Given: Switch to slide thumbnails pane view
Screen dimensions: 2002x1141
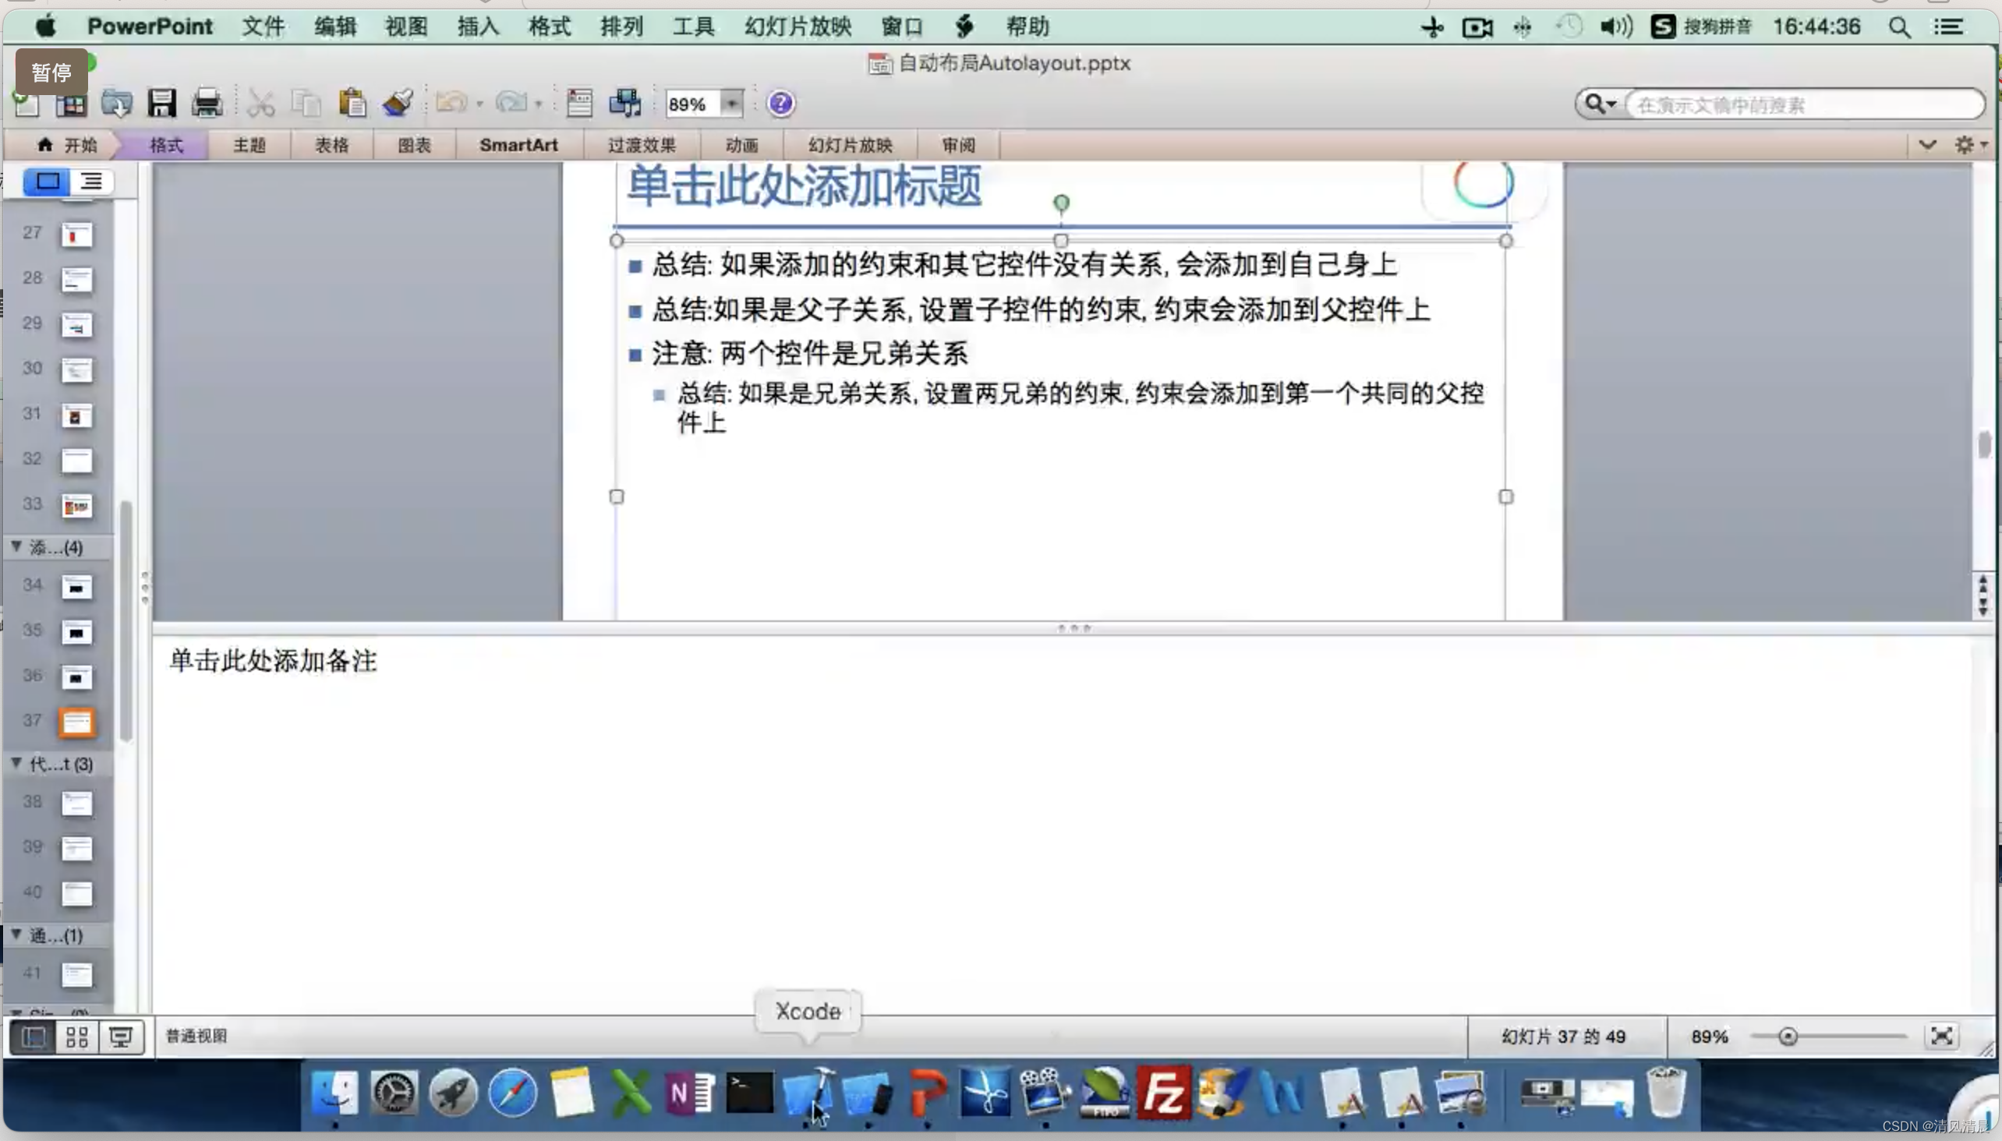Looking at the screenshot, I should pyautogui.click(x=47, y=182).
